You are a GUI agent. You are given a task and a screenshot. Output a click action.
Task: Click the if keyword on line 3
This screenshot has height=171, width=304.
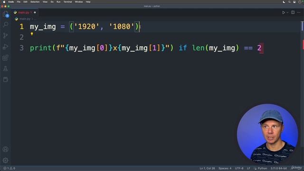click(183, 48)
